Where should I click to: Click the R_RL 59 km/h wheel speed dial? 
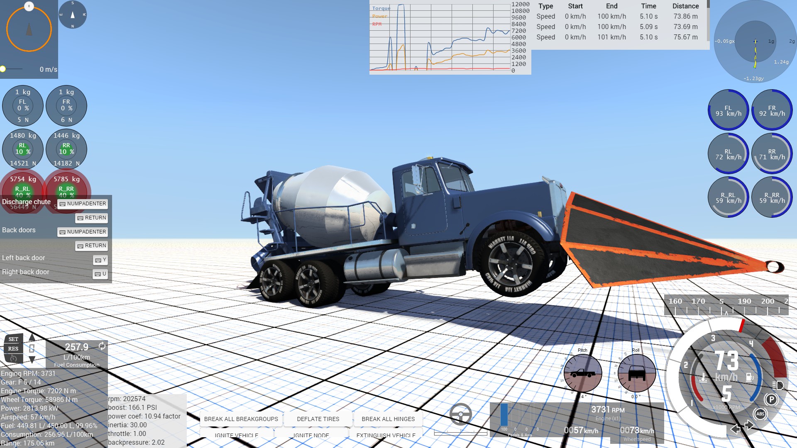coord(728,197)
